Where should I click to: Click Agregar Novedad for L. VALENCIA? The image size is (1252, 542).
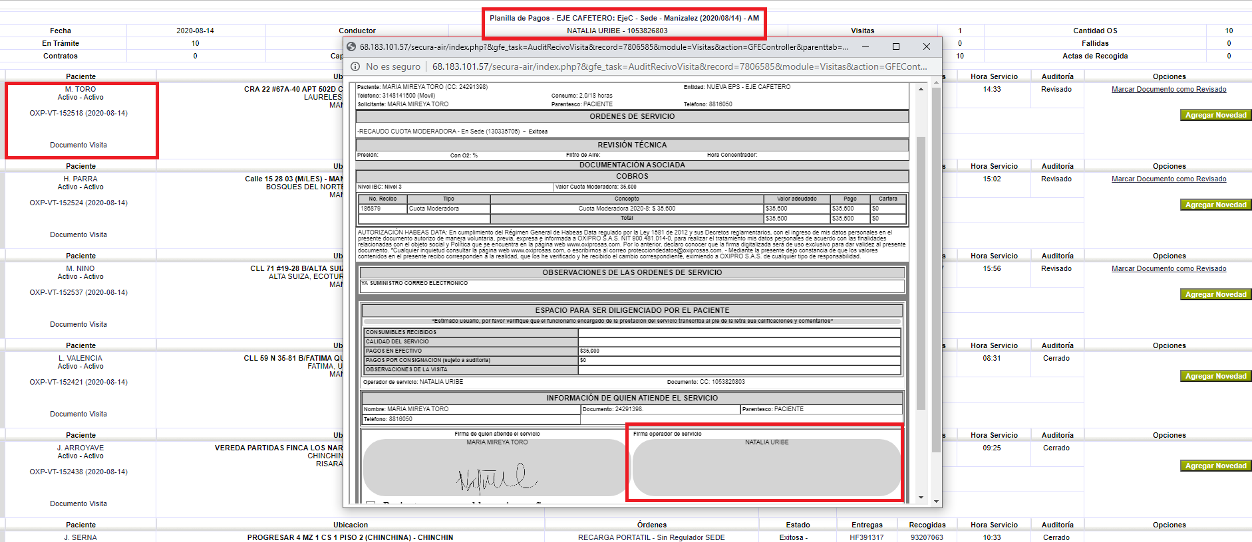pyautogui.click(x=1215, y=376)
